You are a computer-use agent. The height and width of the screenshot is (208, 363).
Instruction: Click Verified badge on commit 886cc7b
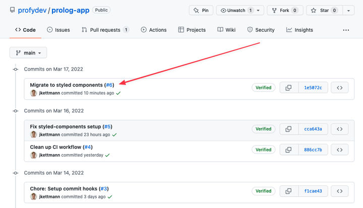click(x=264, y=150)
